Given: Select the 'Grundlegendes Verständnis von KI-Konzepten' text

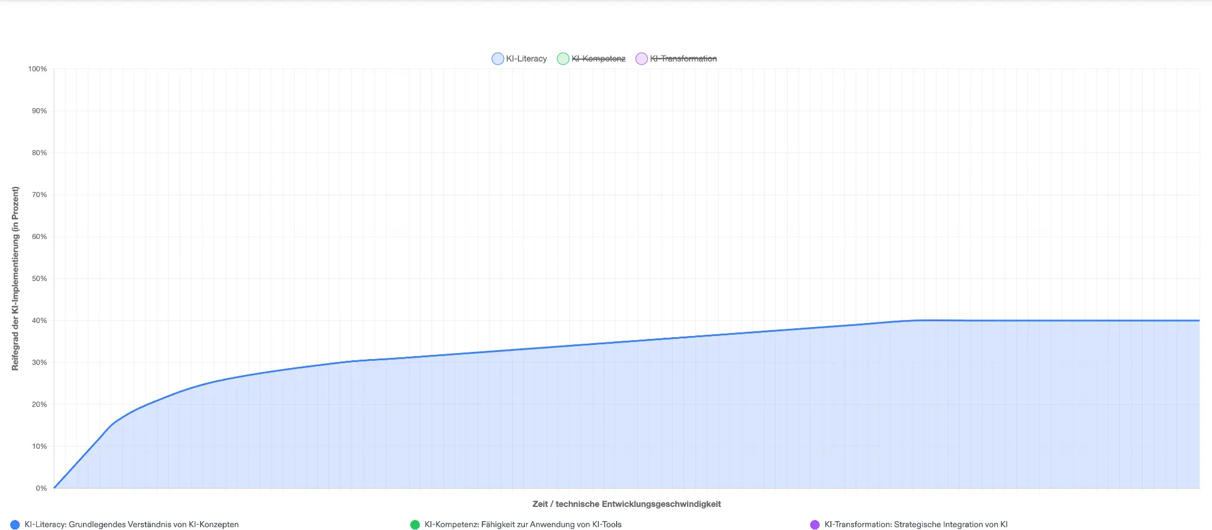Looking at the screenshot, I should pos(154,525).
